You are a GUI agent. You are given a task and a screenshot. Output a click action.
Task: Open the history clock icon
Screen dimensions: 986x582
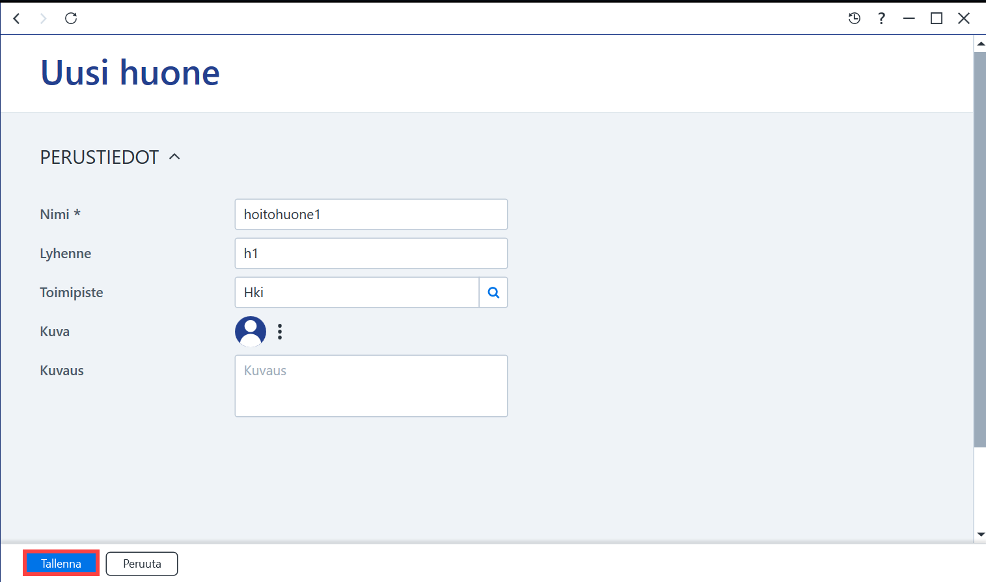tap(855, 18)
